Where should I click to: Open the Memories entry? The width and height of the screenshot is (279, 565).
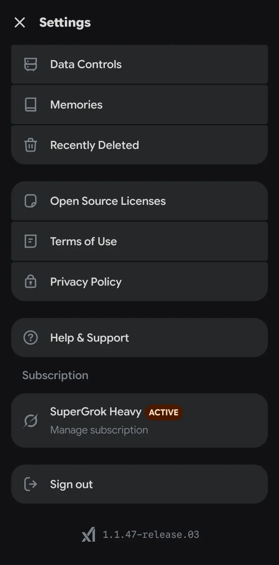coord(139,104)
